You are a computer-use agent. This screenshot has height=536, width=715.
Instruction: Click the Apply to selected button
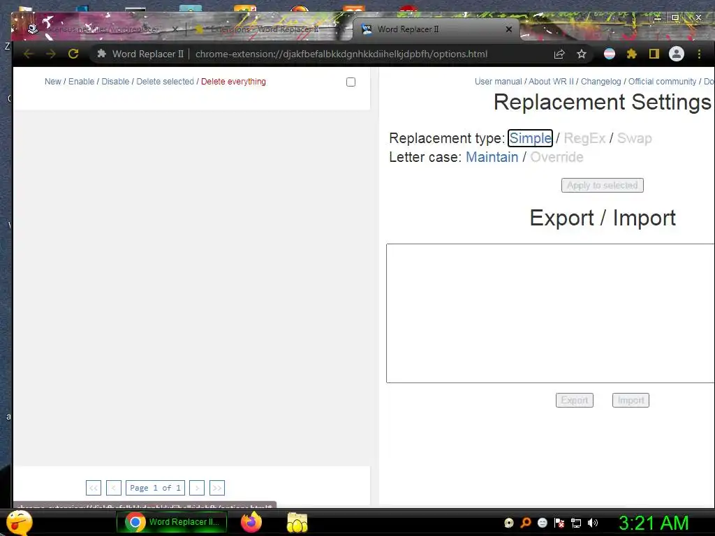click(x=603, y=186)
